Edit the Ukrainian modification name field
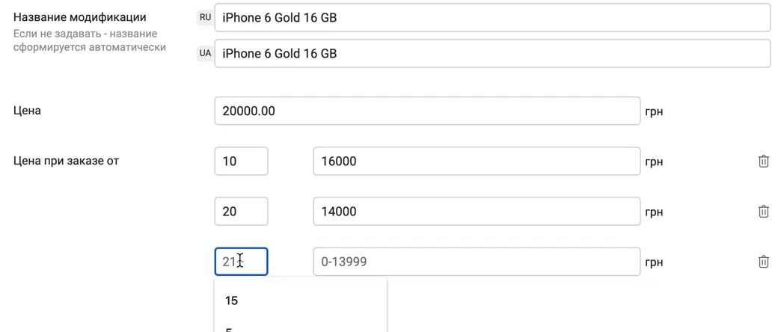 (x=492, y=53)
